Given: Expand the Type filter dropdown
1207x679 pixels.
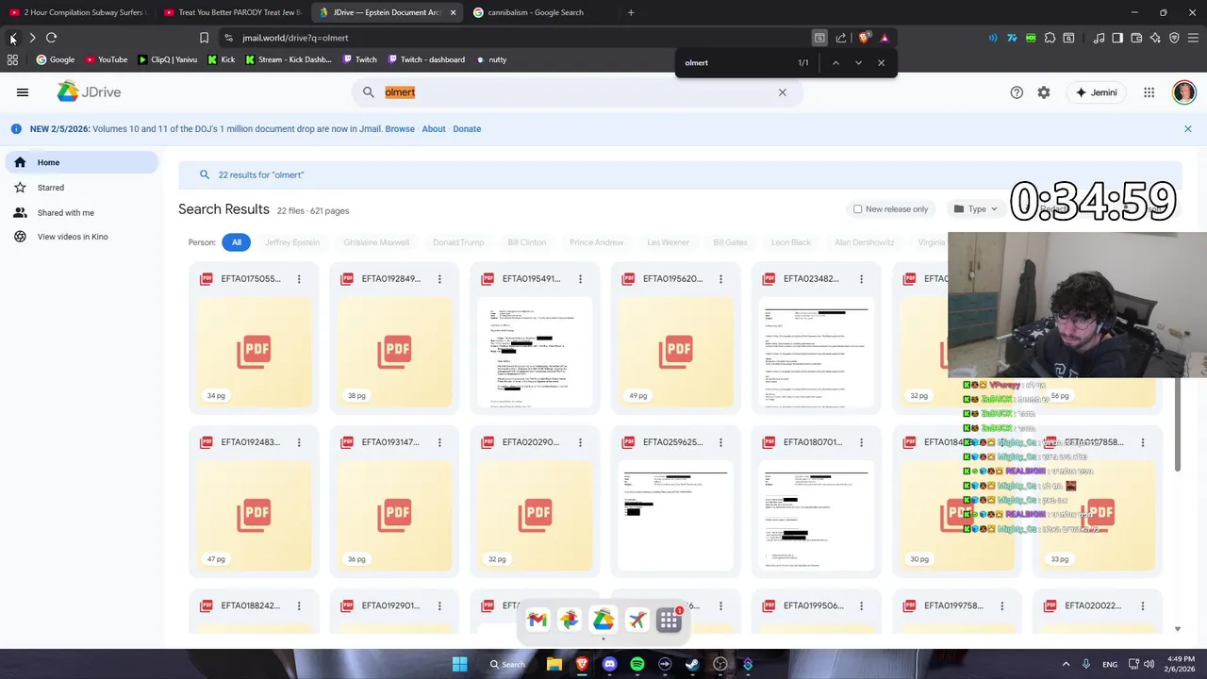Looking at the screenshot, I should click(975, 209).
